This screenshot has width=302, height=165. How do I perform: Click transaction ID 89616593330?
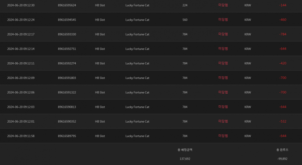click(67, 34)
